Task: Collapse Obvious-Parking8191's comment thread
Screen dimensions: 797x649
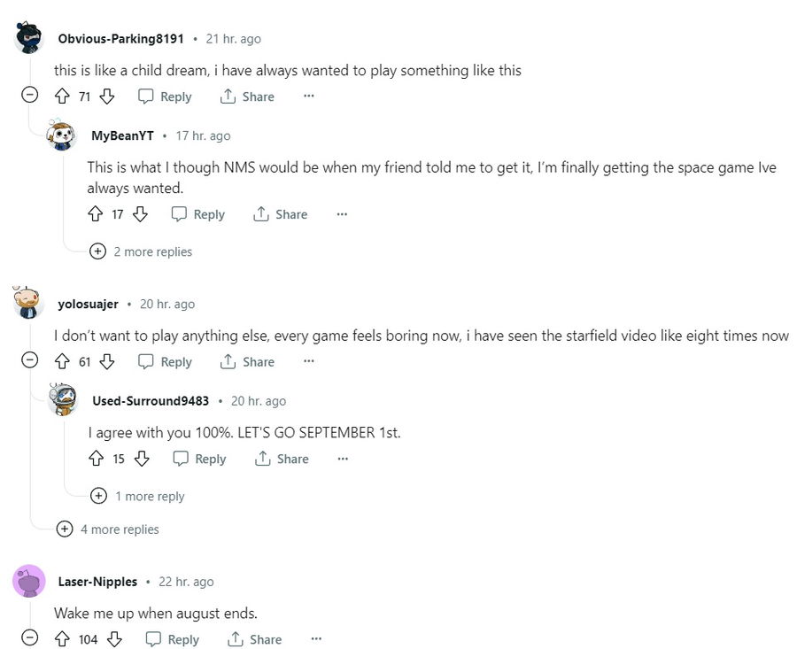Action: (30, 96)
